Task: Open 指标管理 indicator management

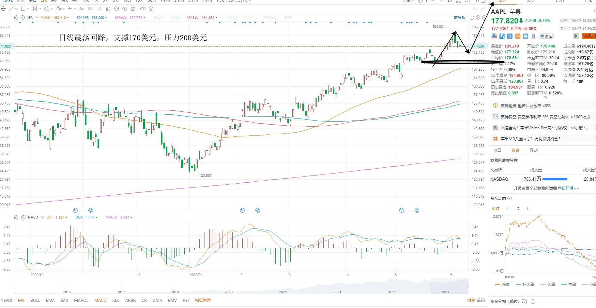Action: [203, 301]
